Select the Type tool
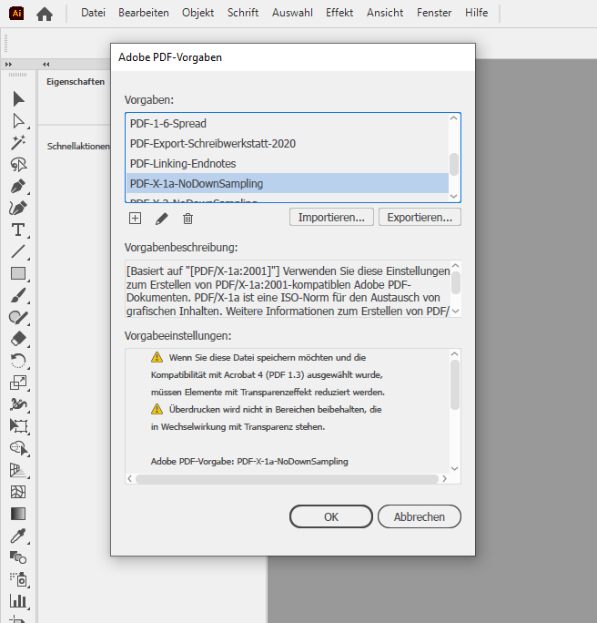This screenshot has width=597, height=623. click(x=18, y=230)
